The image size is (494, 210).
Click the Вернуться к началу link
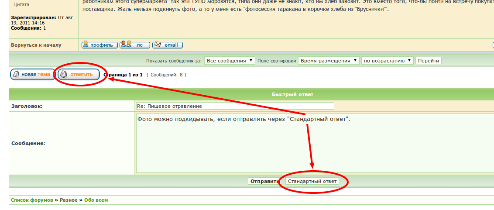tap(36, 45)
